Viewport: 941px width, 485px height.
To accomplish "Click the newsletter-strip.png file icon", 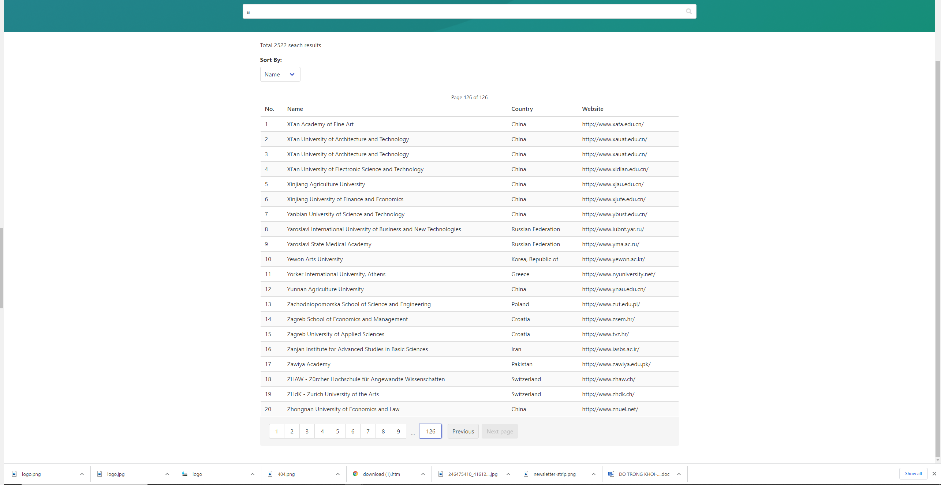I will point(526,474).
